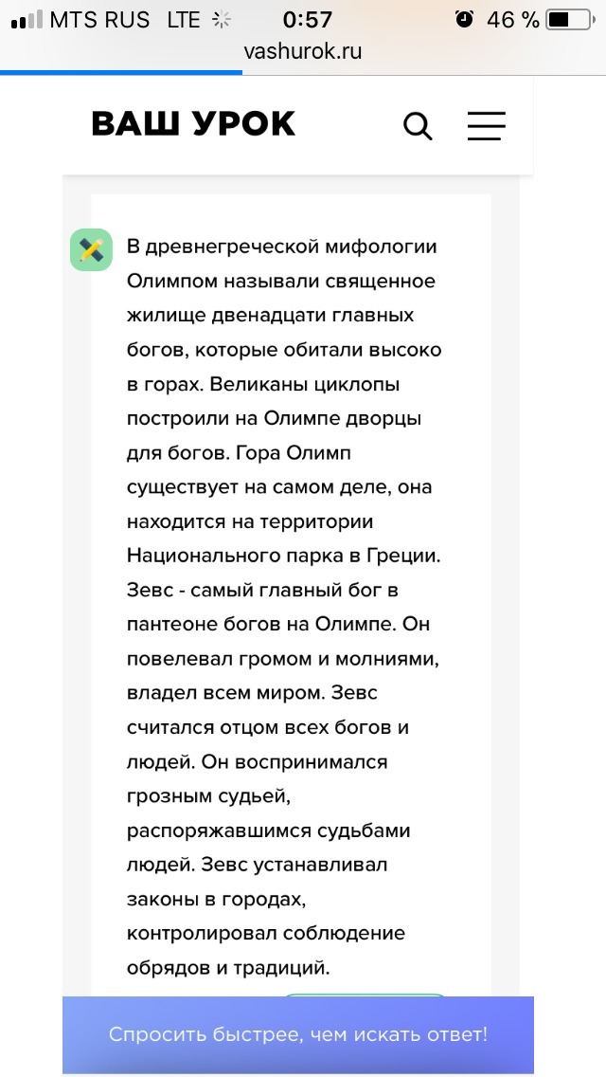Tap the MTS RUS carrier label
606x1077 pixels.
pyautogui.click(x=99, y=20)
